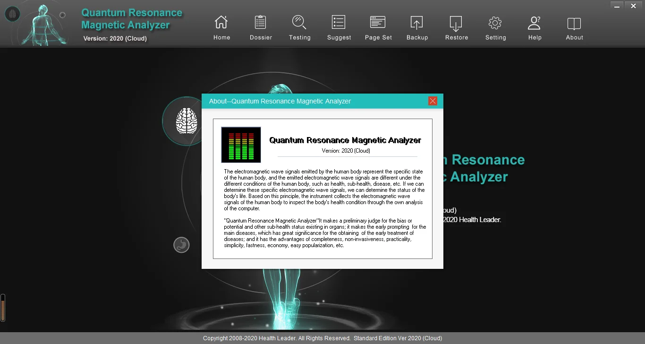Click the paragraph starting "The electromagnetic wave signals"
645x344 pixels.
(324, 190)
